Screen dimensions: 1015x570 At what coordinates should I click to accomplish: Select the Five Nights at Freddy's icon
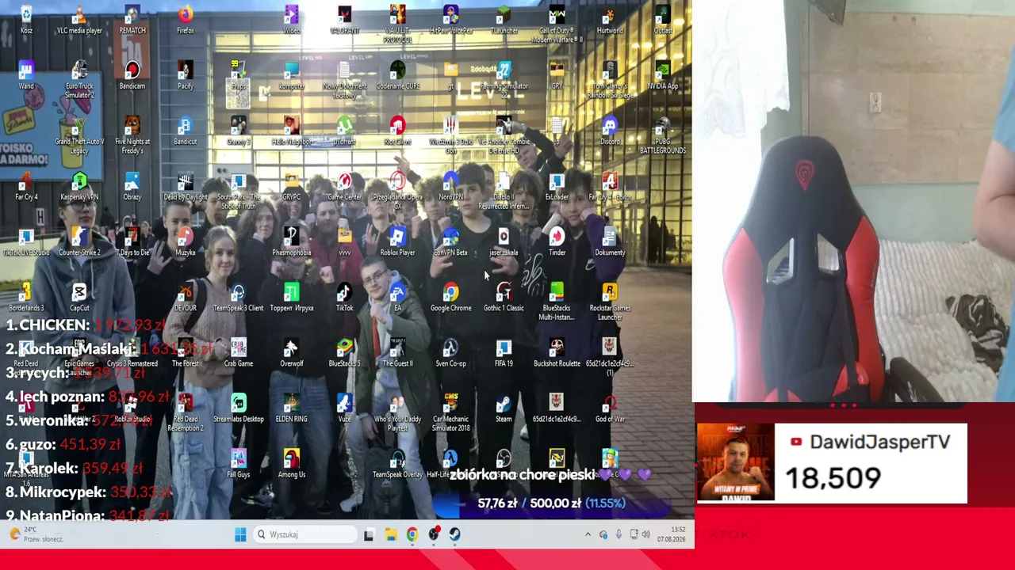(x=132, y=136)
